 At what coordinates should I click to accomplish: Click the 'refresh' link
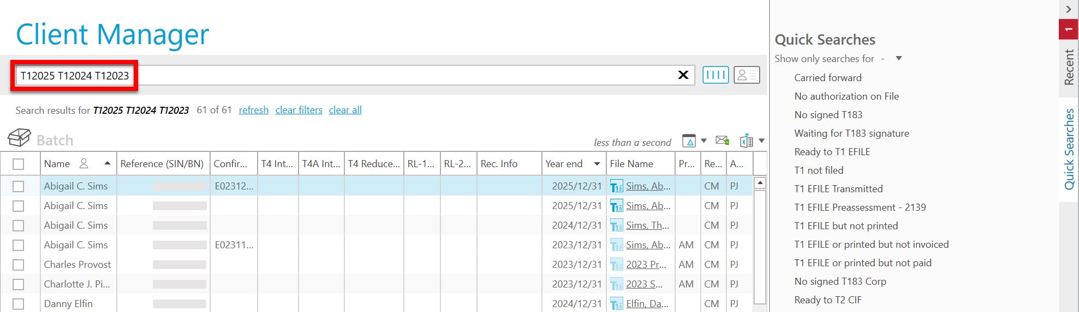coord(254,110)
